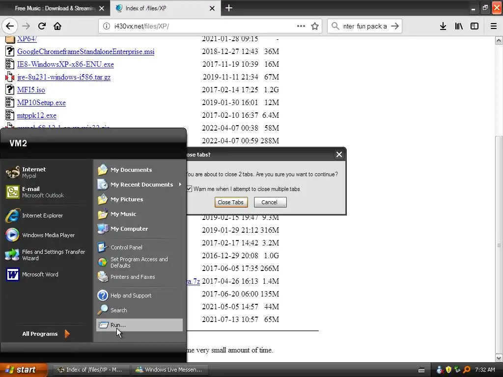This screenshot has width=503, height=377.
Task: Click the browser forward arrow
Action: tap(26, 26)
